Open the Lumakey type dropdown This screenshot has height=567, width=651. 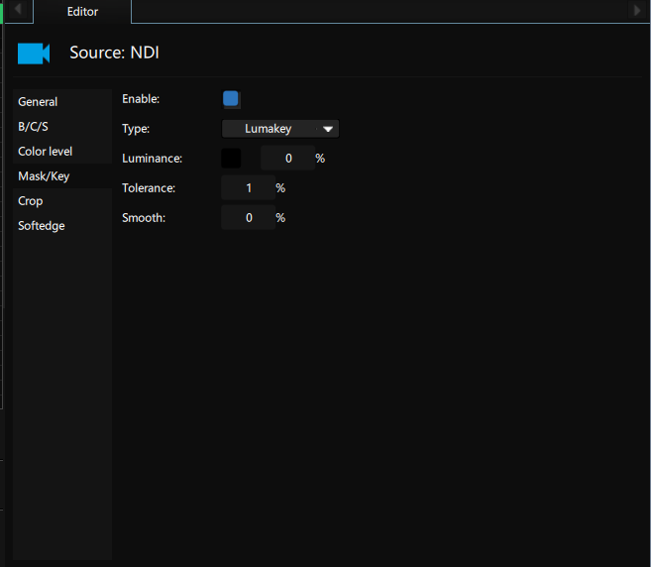(280, 129)
